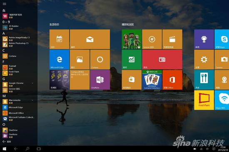Open the Calendar tile
The height and width of the screenshot is (152, 229).
tap(59, 39)
